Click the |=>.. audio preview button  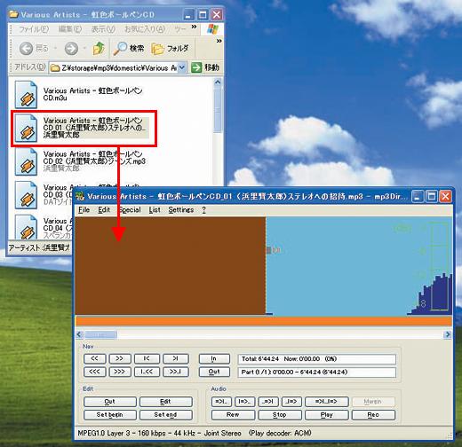pyautogui.click(x=244, y=402)
